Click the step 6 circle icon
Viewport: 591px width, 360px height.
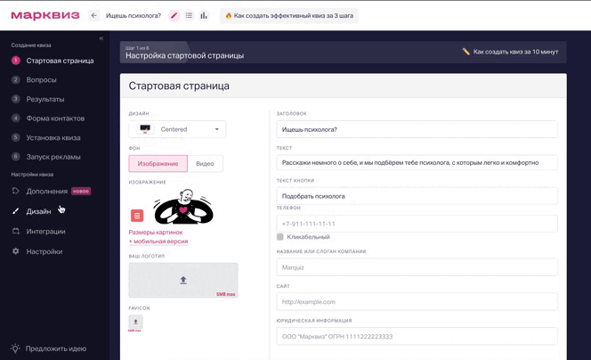pyautogui.click(x=15, y=157)
